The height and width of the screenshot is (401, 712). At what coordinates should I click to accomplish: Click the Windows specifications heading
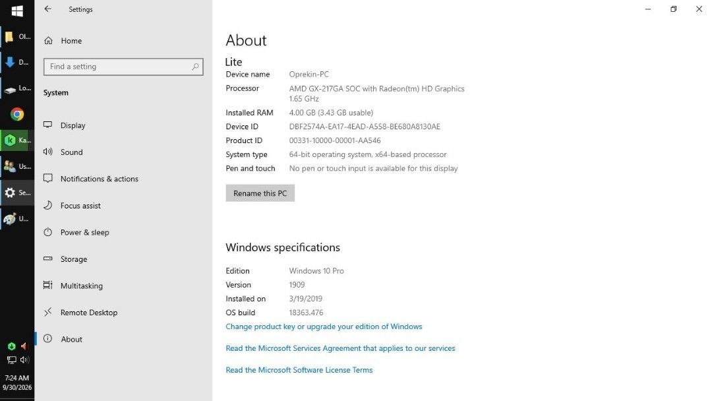[282, 247]
